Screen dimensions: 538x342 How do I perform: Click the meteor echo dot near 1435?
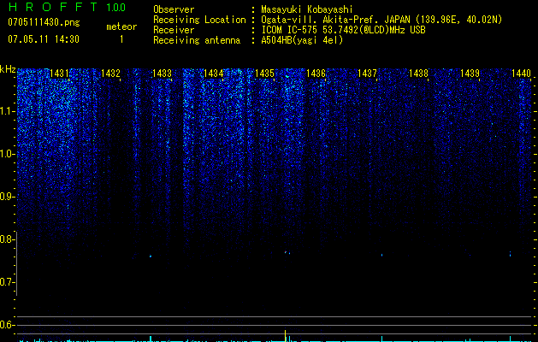285,252
